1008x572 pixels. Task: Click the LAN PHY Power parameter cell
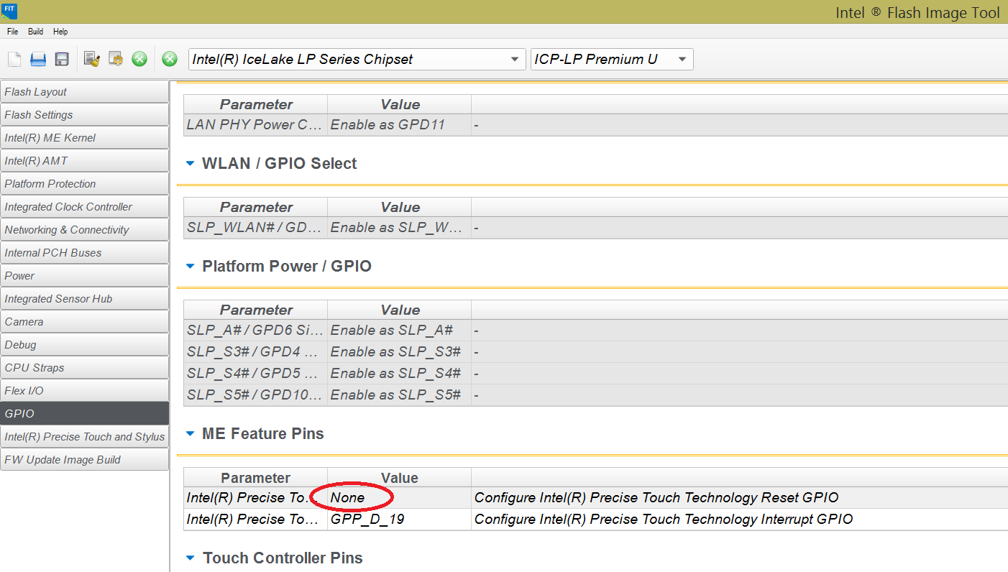pos(255,125)
